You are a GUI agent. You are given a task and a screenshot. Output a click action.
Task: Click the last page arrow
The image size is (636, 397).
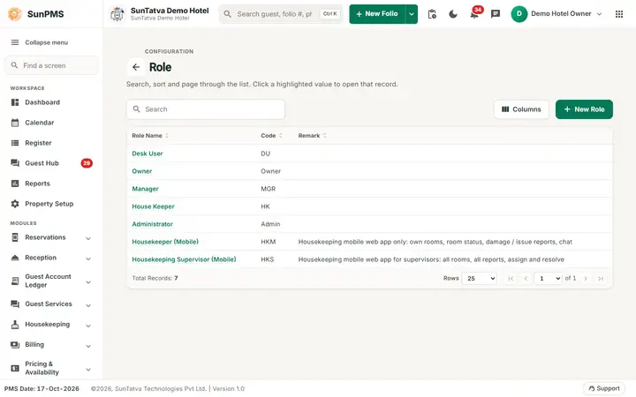[x=601, y=279]
